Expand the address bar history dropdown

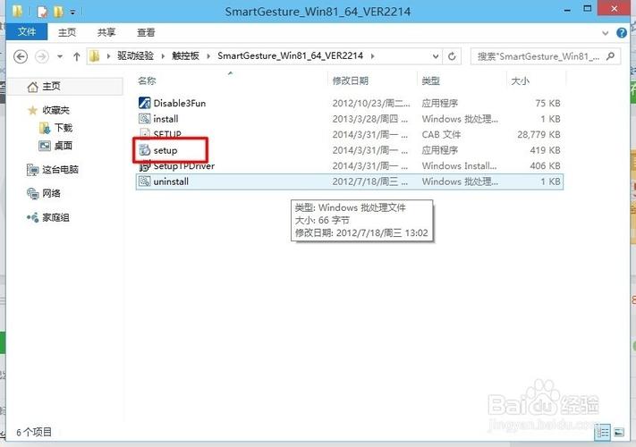click(436, 56)
